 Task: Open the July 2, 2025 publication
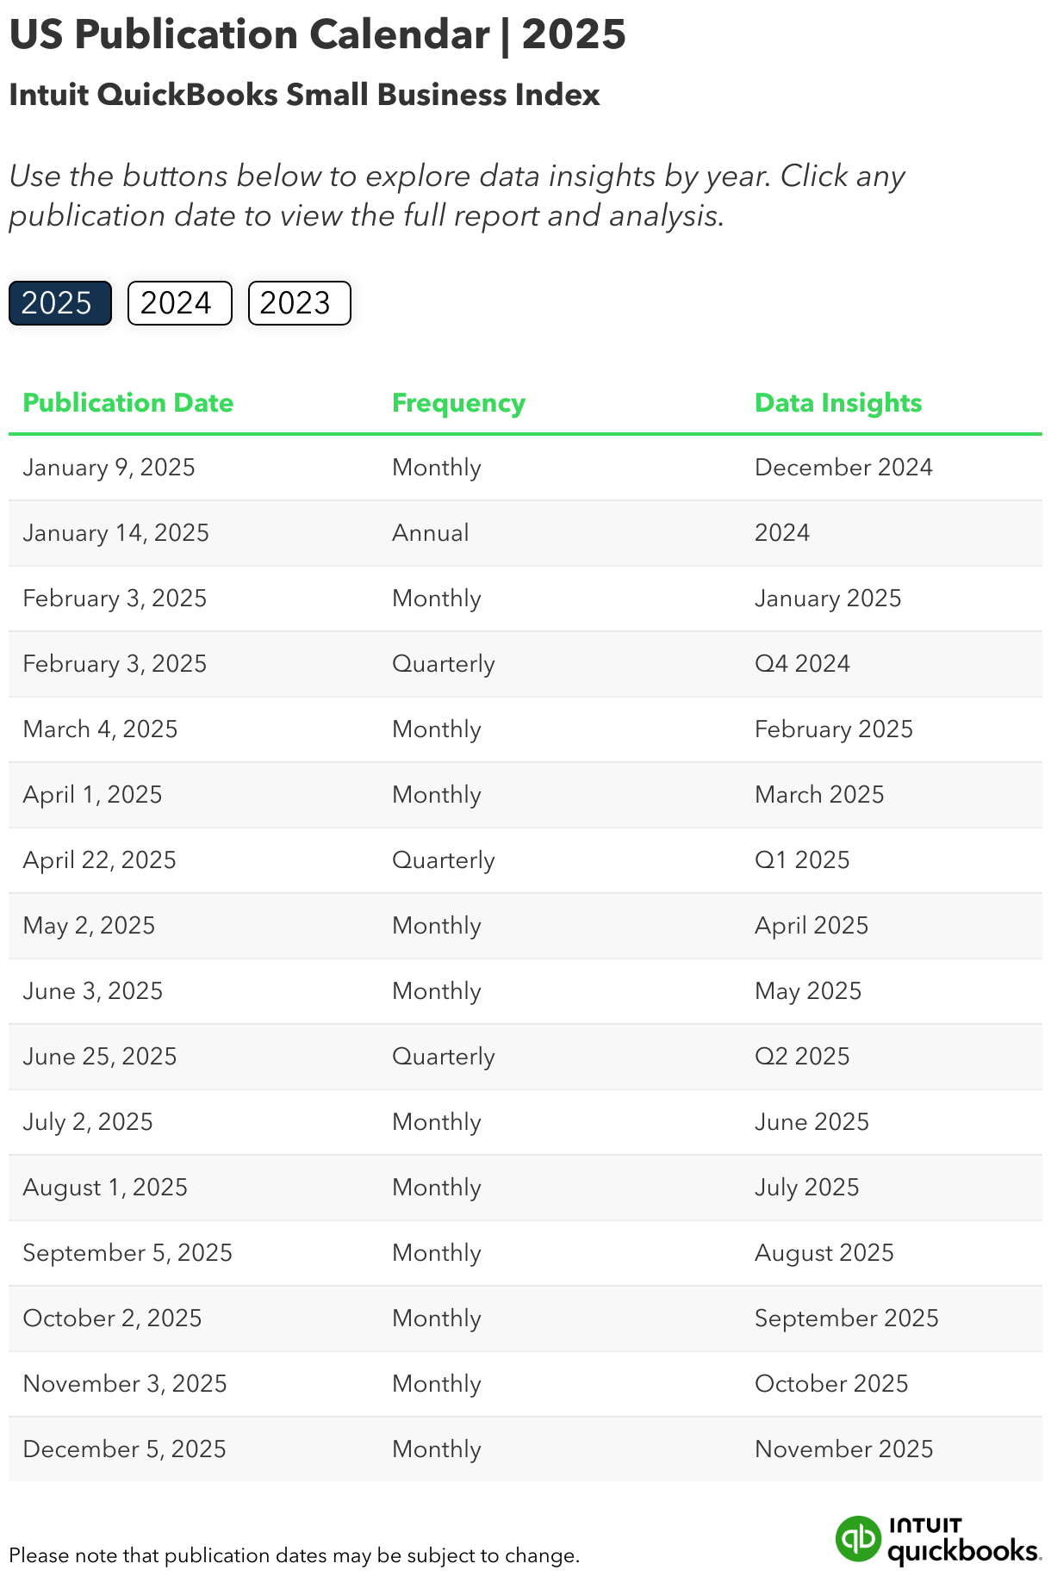pos(87,1121)
